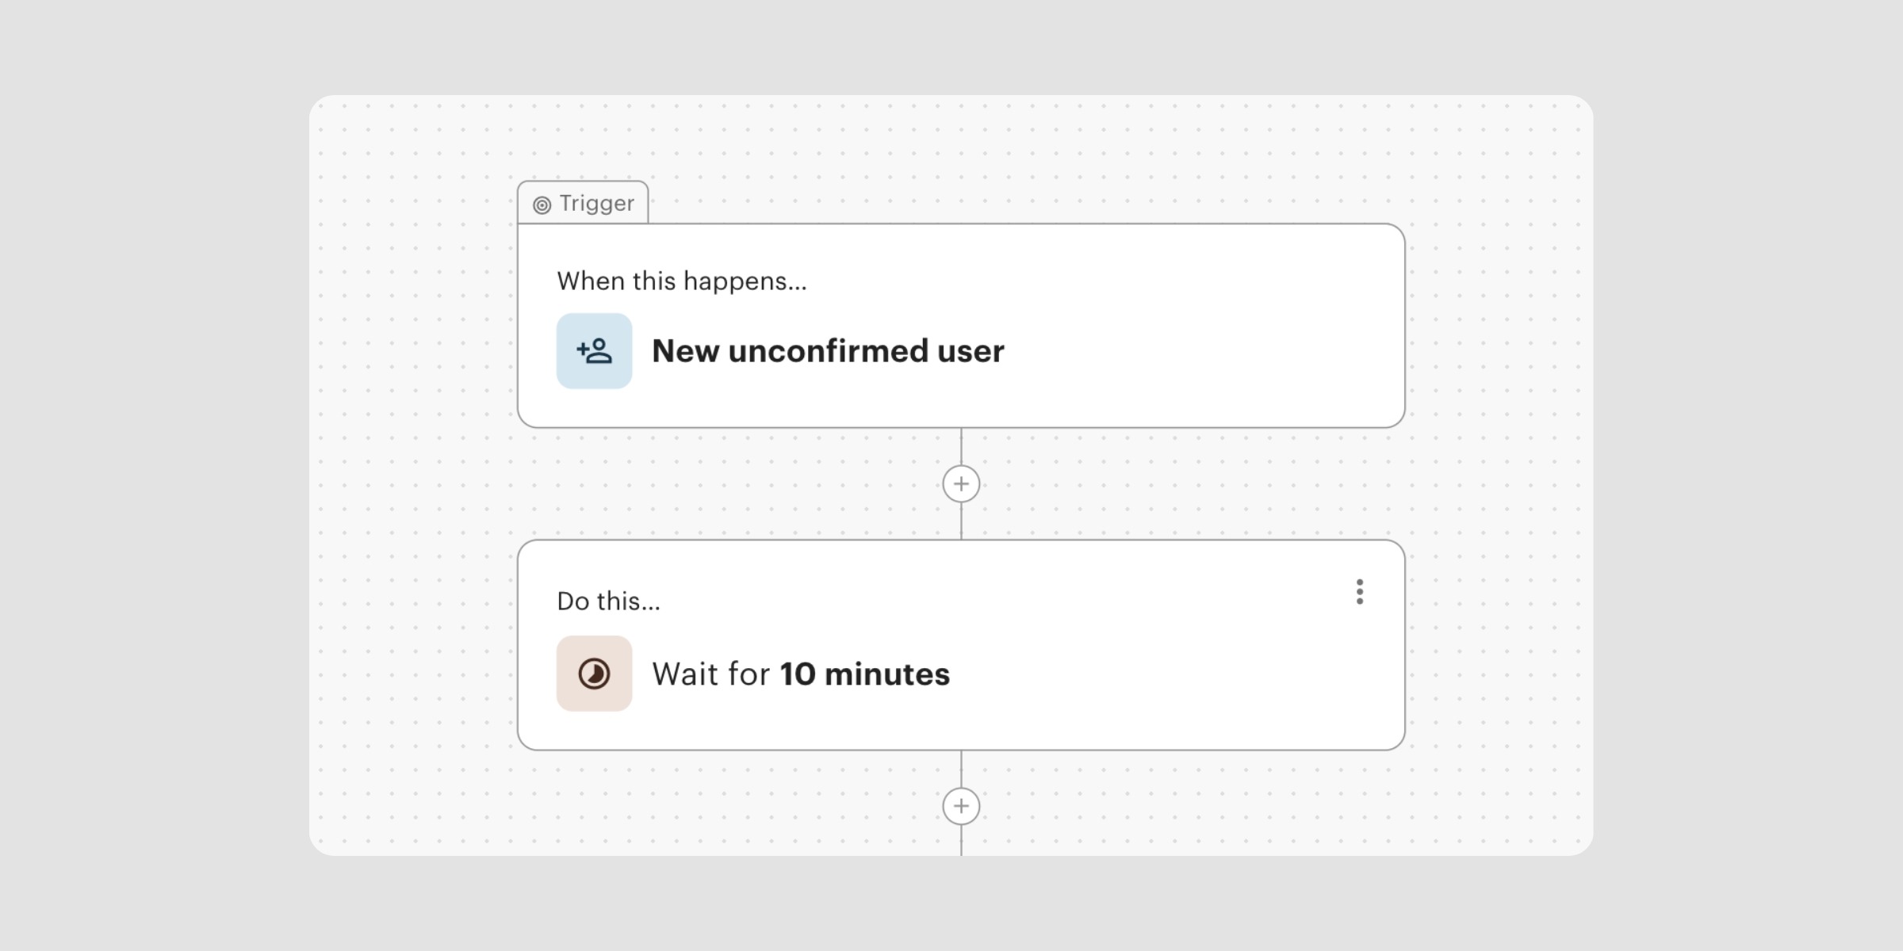Click the dotted canvas right of the cards
This screenshot has width=1903, height=951.
point(1499,475)
